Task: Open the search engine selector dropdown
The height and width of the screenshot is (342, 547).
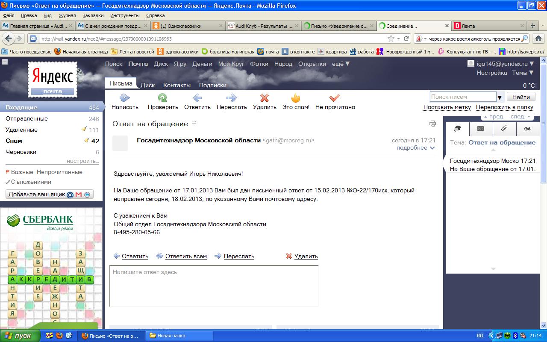Action: point(422,38)
